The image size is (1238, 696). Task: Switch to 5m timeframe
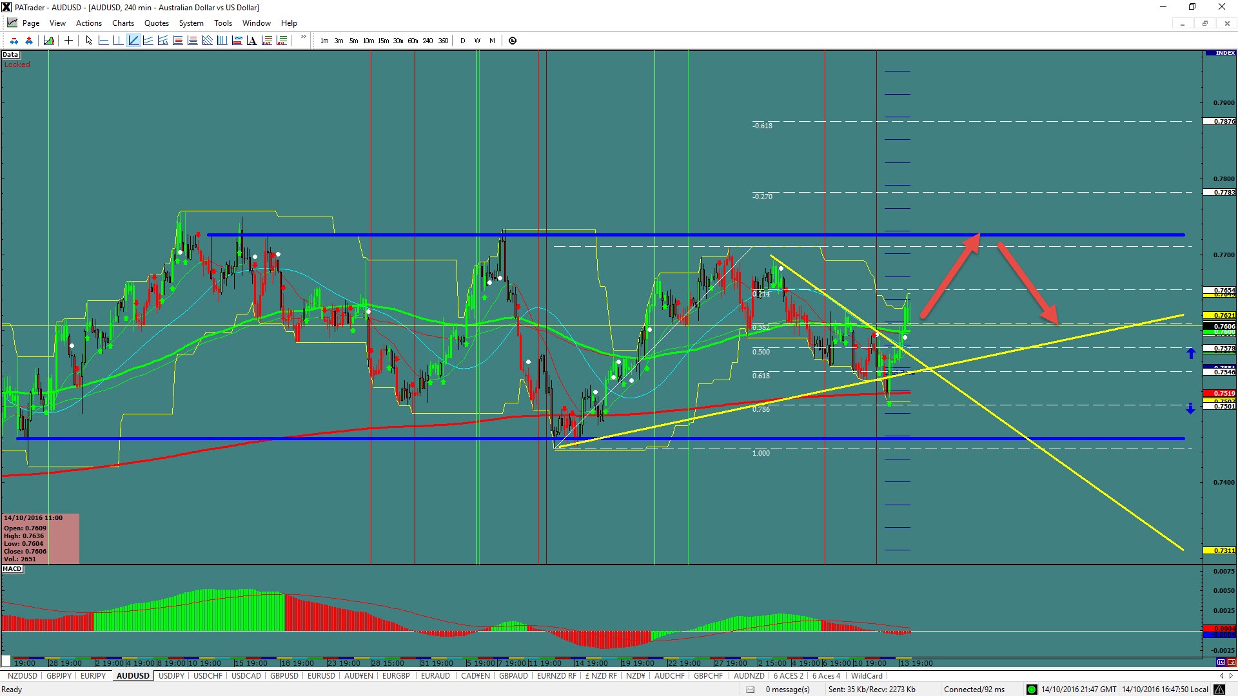[x=353, y=41]
